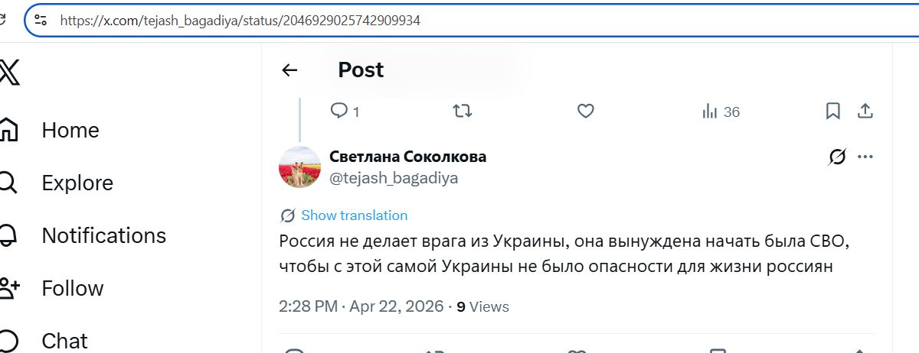
Task: Open Explore in the sidebar
Action: [x=77, y=183]
